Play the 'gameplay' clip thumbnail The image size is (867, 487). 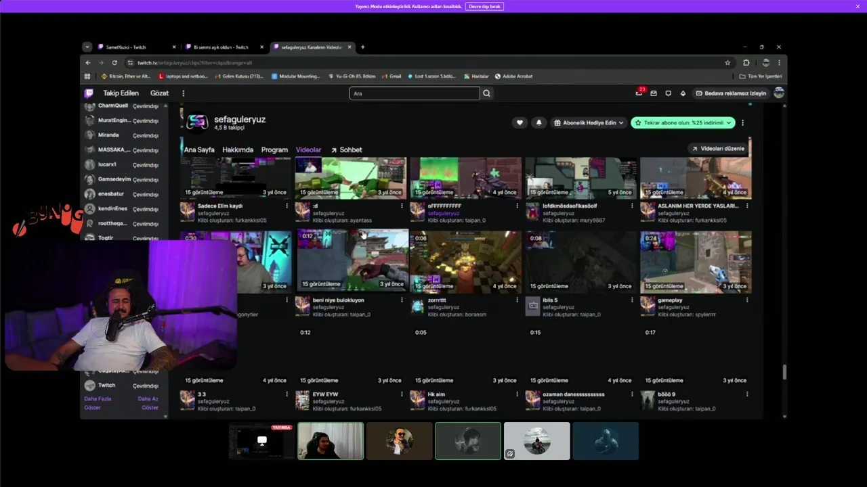click(x=696, y=262)
